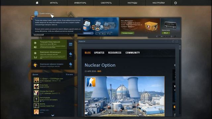Click the online friends counter «в сети»
212x119 pixels.
pyautogui.click(x=69, y=74)
